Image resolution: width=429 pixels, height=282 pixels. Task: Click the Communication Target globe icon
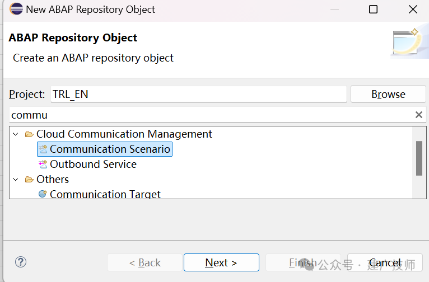tap(43, 194)
